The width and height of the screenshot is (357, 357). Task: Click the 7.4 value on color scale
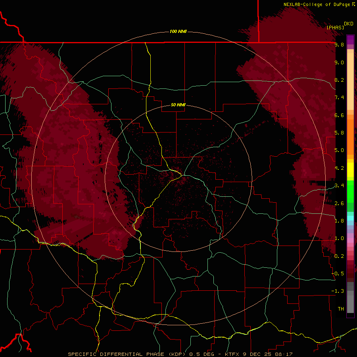[x=339, y=98]
